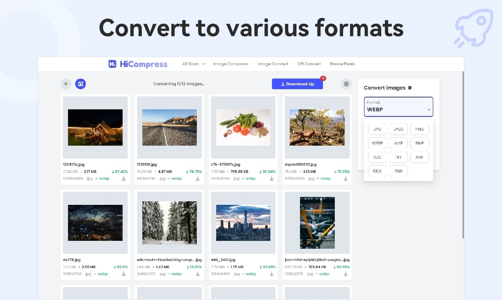Image resolution: width=502 pixels, height=300 pixels.
Task: Open the Image Convert tab
Action: pyautogui.click(x=273, y=64)
